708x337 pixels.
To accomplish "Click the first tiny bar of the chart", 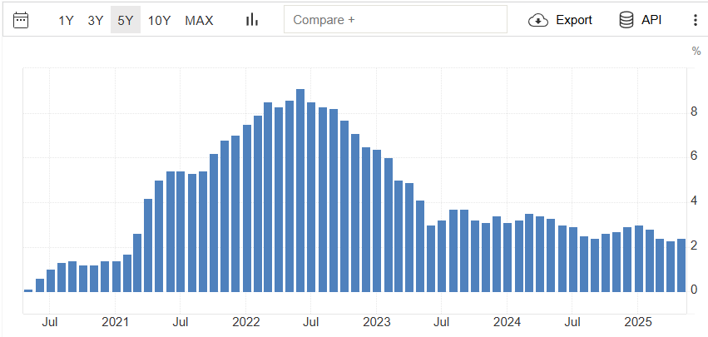I will (x=28, y=290).
